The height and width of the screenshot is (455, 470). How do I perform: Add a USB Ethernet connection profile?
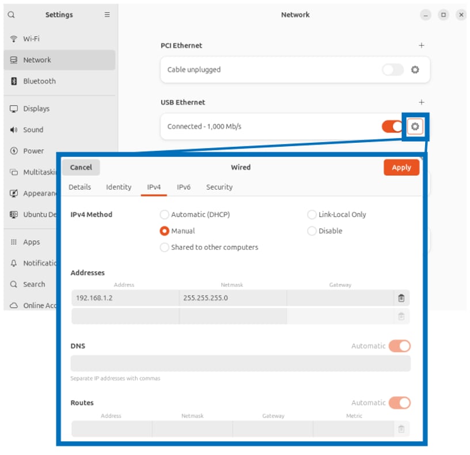(421, 102)
